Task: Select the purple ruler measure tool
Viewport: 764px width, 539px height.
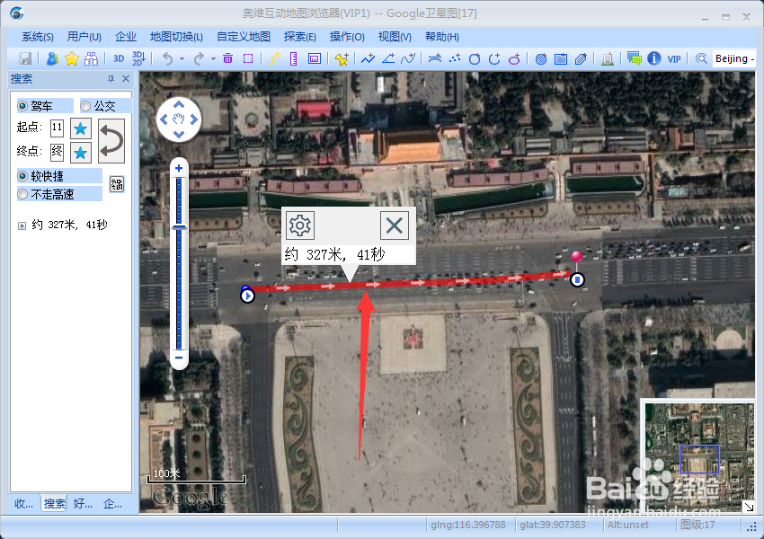Action: pyautogui.click(x=293, y=59)
